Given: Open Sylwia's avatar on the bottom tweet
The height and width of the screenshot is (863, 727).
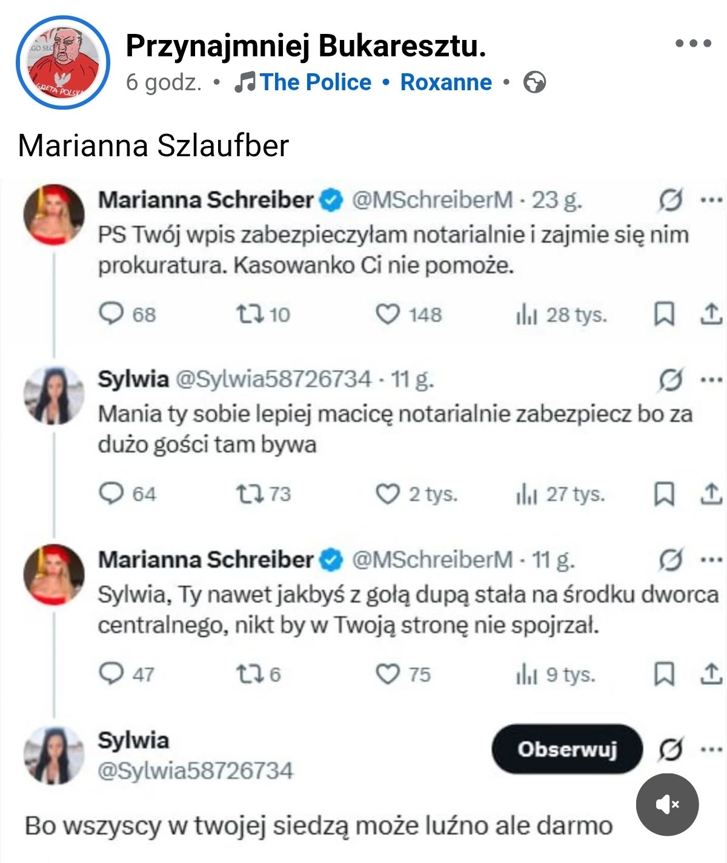Looking at the screenshot, I should [x=53, y=755].
